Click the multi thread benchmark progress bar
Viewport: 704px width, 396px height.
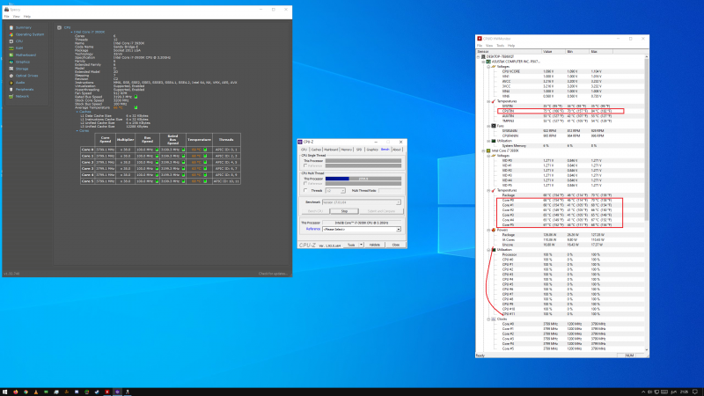pyautogui.click(x=365, y=178)
